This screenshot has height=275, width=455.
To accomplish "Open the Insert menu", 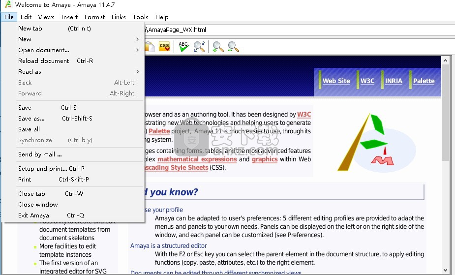I will click(x=70, y=17).
